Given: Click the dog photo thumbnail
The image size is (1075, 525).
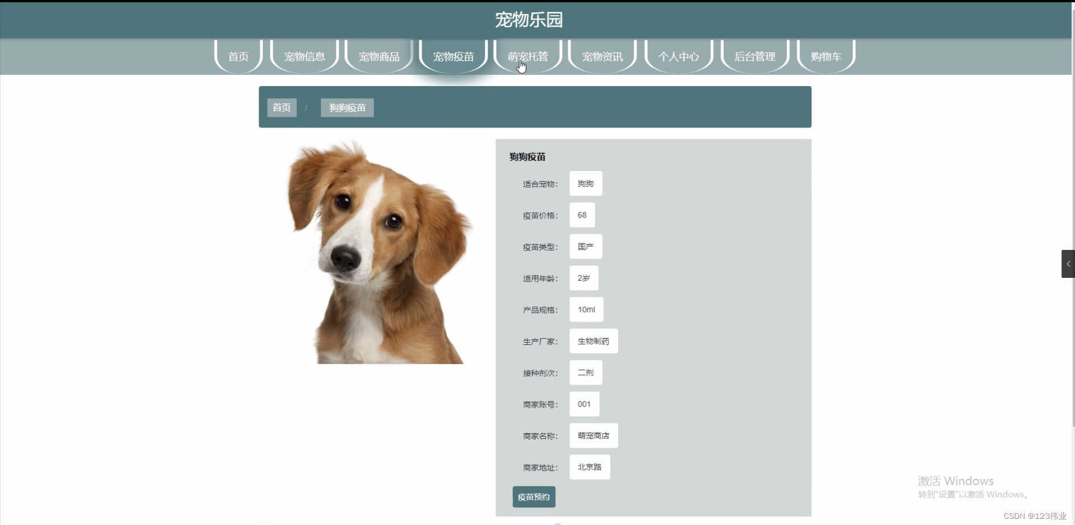Looking at the screenshot, I should [378, 252].
